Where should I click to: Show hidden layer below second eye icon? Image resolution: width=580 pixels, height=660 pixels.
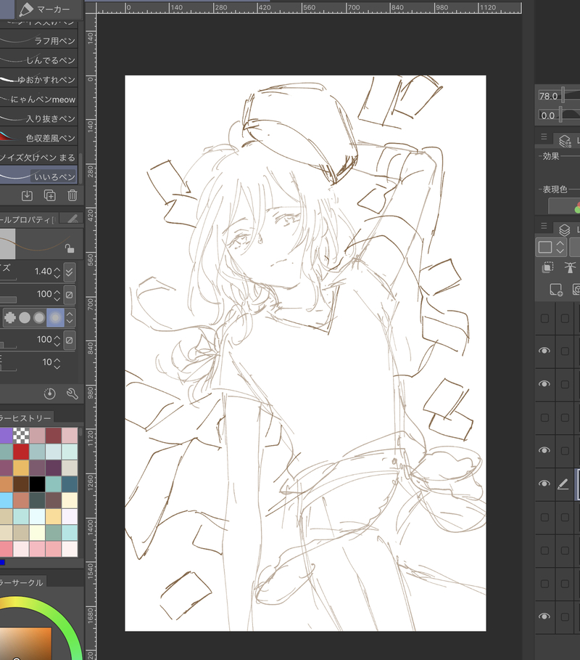click(x=544, y=417)
